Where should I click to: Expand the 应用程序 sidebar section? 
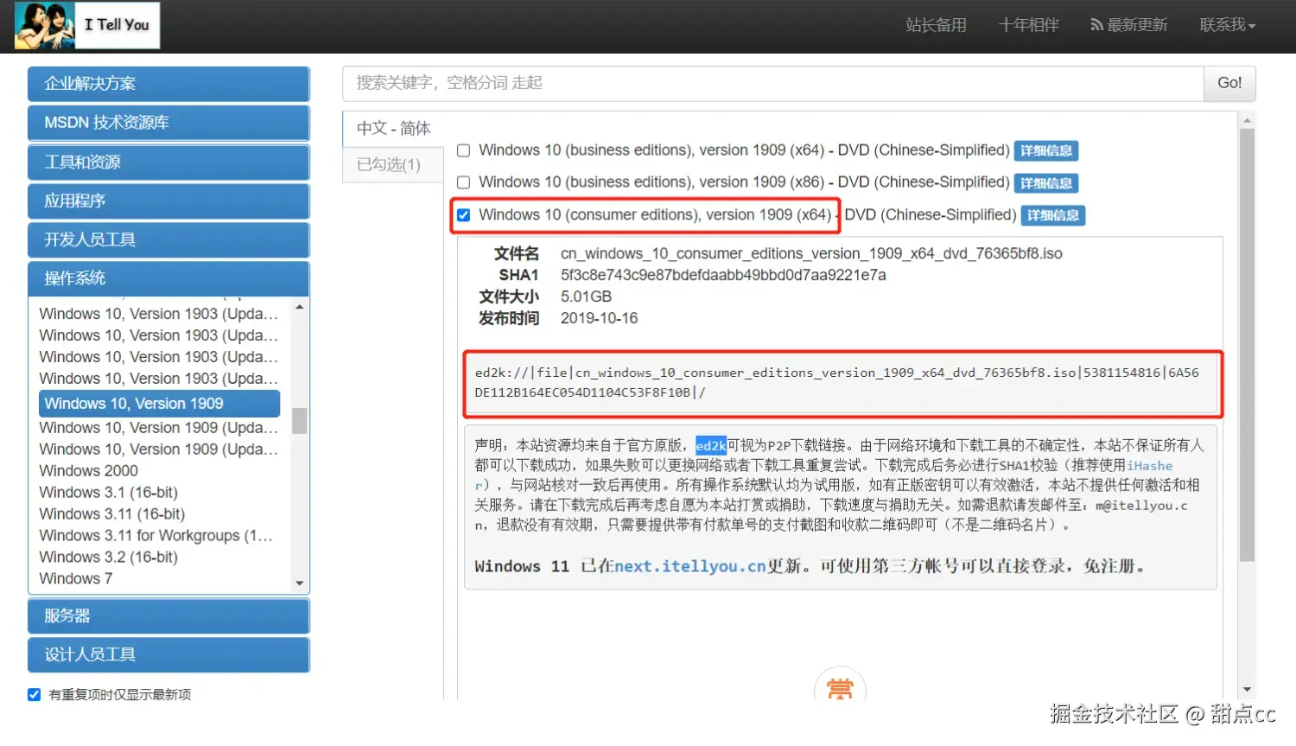click(x=168, y=201)
